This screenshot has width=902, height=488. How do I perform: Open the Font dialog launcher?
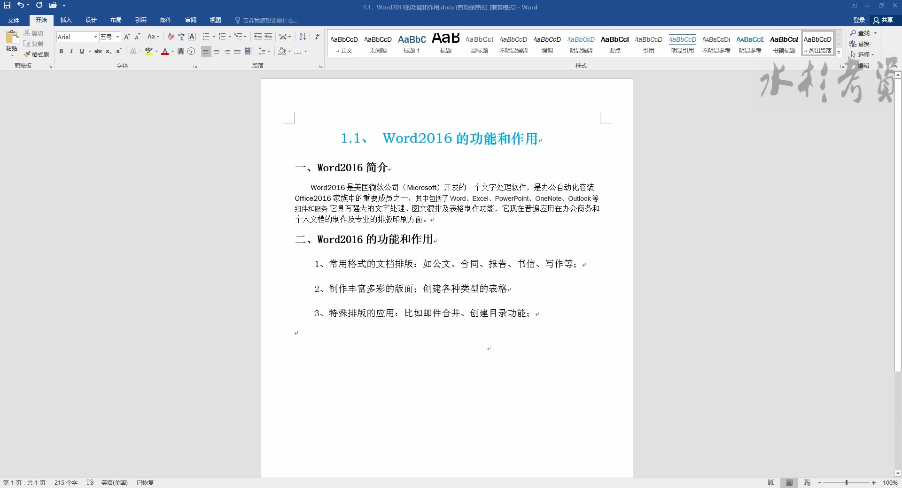(195, 66)
